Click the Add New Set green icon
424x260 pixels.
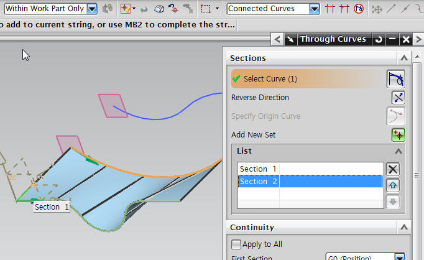399,135
